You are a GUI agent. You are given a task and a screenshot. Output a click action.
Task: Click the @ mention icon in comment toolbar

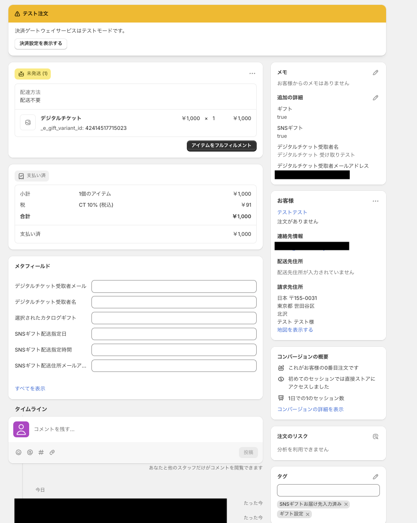(x=30, y=452)
